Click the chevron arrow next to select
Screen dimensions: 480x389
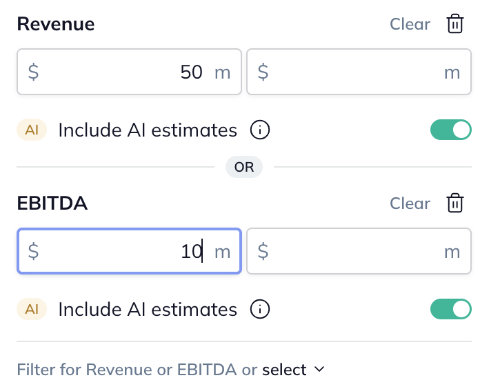click(x=319, y=369)
